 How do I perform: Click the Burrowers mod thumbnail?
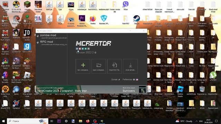pos(142,90)
